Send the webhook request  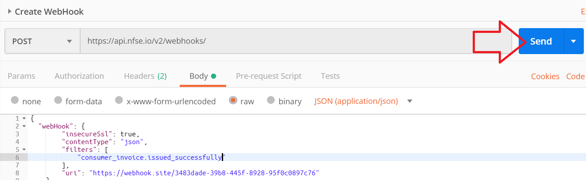(541, 42)
